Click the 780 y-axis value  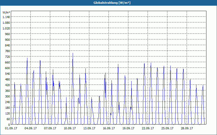8,51
